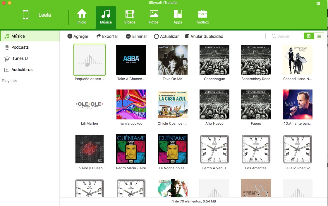Screen dimensions: 328x206
Task: Select the Fuego track cover
Action: click(x=256, y=104)
